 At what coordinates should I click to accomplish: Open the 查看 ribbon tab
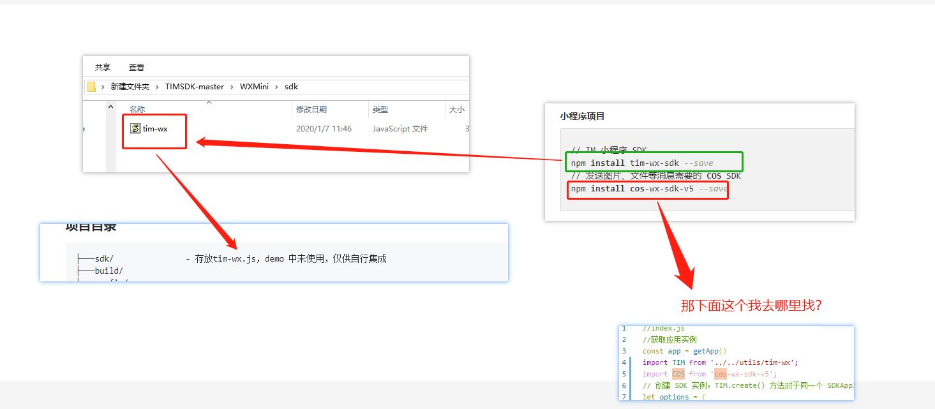coord(137,67)
